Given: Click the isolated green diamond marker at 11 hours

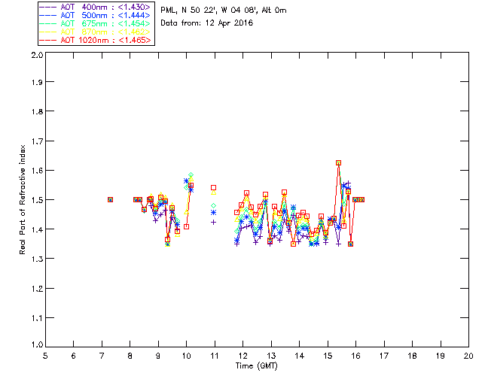Looking at the screenshot, I should [213, 206].
